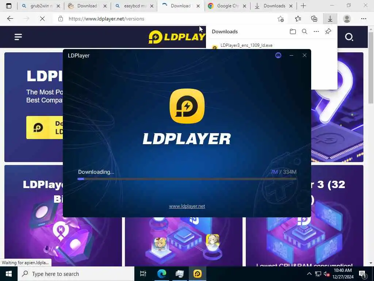Open network status tray icon
The height and width of the screenshot is (281, 374).
click(x=318, y=274)
